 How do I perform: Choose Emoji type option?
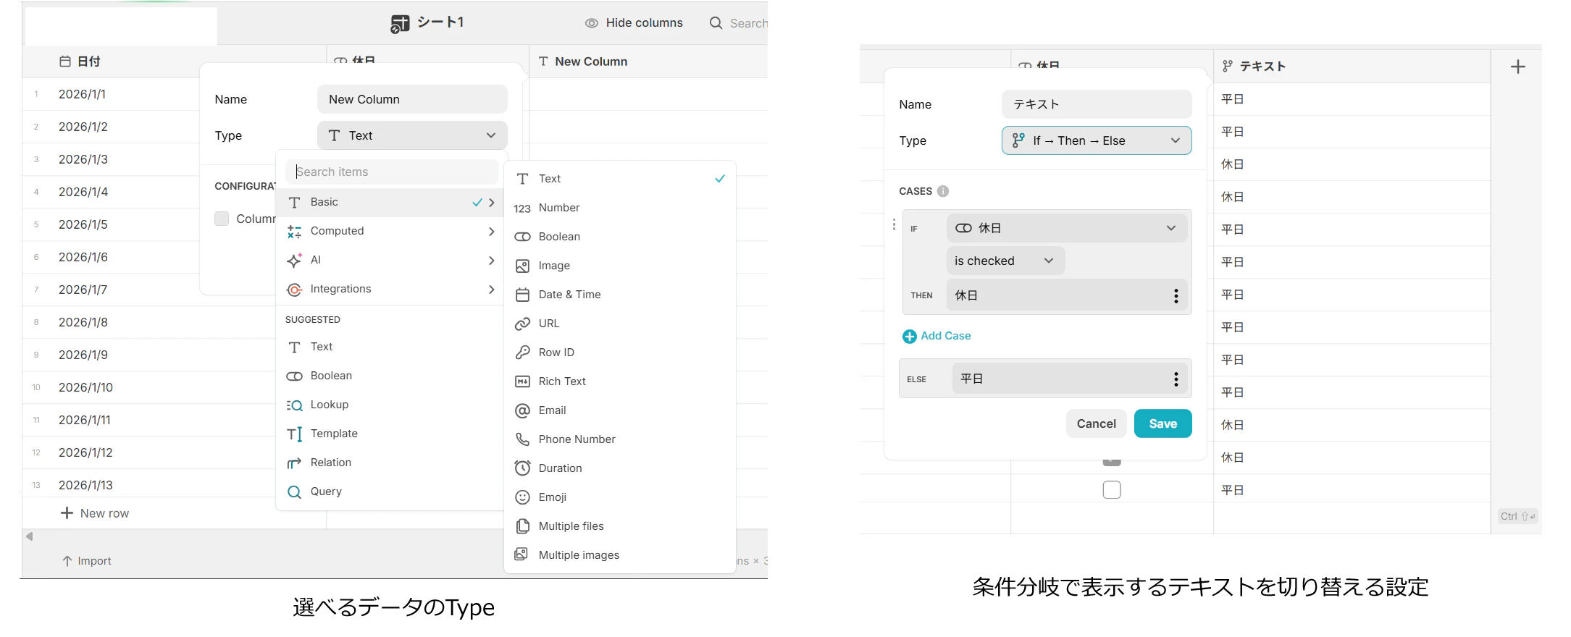(x=619, y=497)
